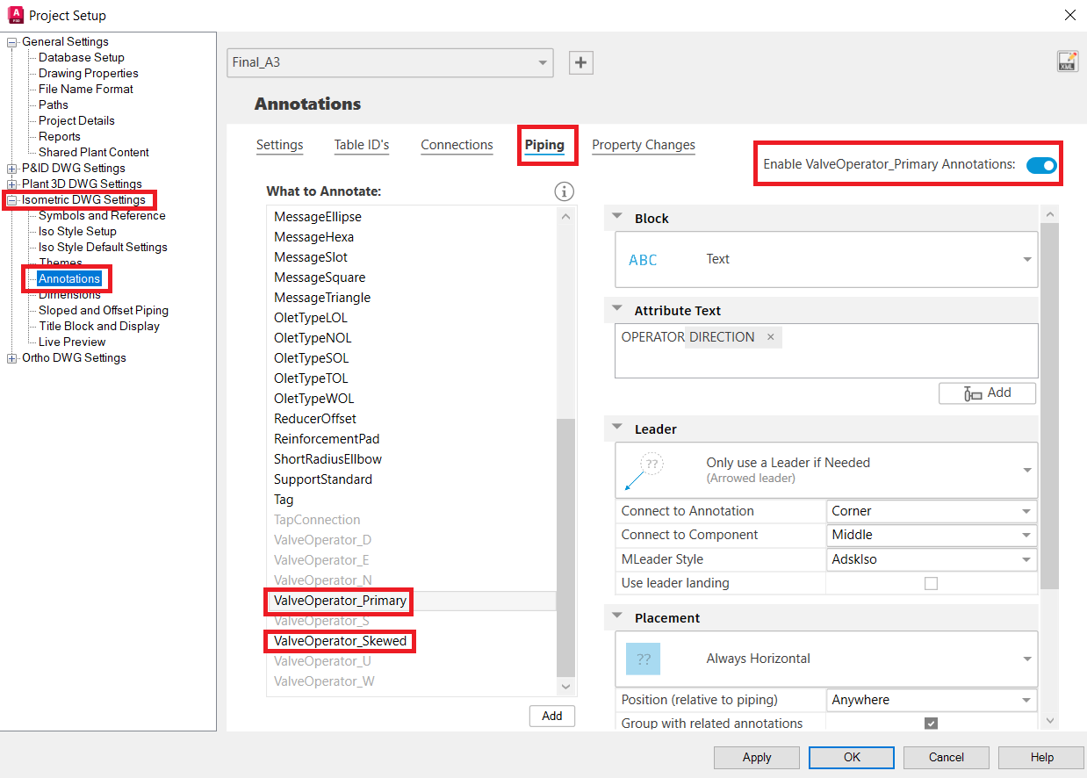The image size is (1087, 778).
Task: Click the properties panel scrollbar thumb
Action: point(1049,406)
